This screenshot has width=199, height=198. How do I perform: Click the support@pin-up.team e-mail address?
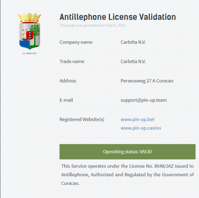[144, 100]
